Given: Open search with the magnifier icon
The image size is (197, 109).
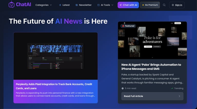Looking at the screenshot, I should tap(164, 5).
